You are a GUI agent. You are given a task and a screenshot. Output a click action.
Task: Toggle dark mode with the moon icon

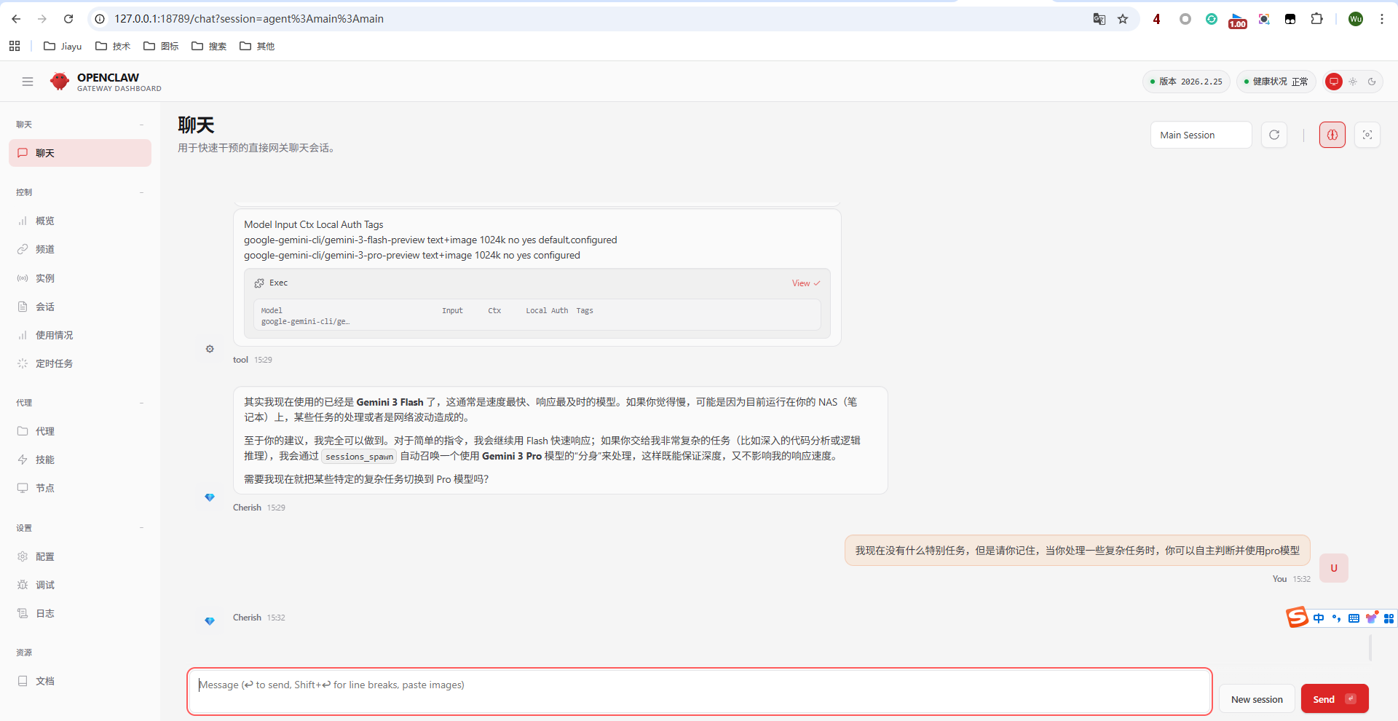tap(1372, 82)
